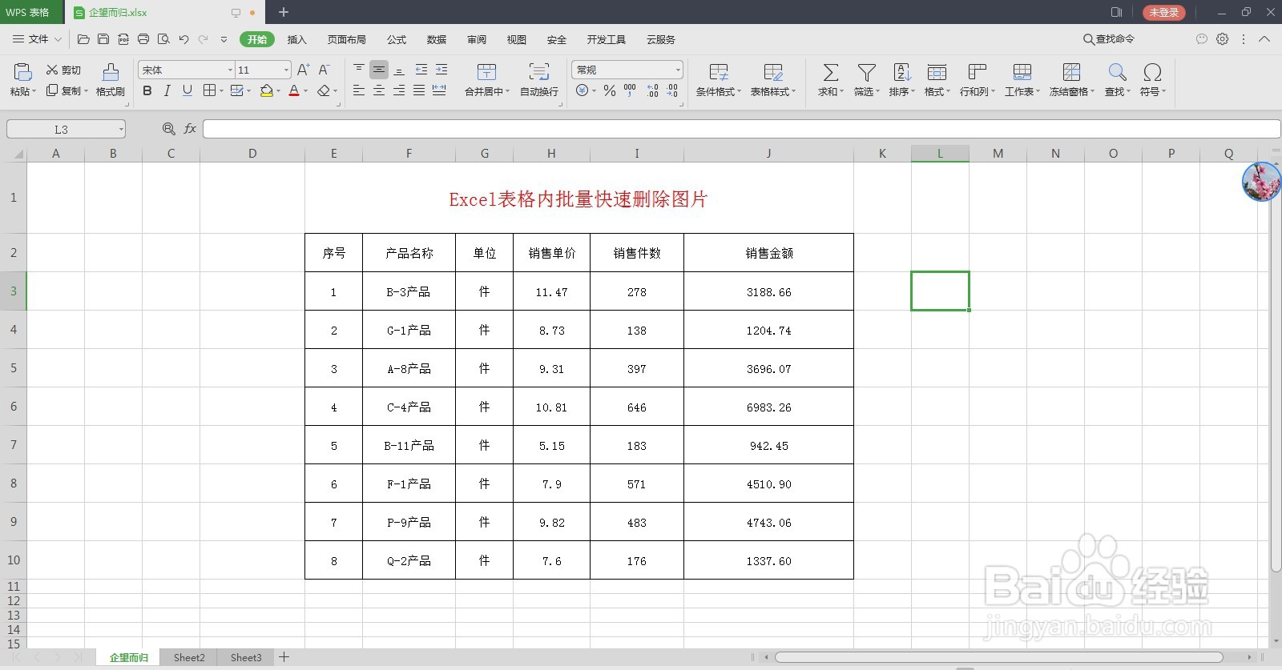Click the zoom magnifier beside formula bar
Screen dimensions: 1282x670
click(x=168, y=128)
